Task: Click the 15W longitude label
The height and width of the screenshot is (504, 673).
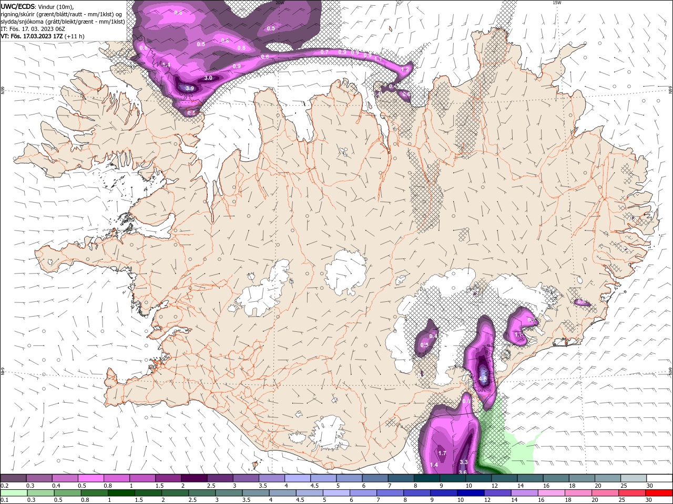Action: point(557,3)
